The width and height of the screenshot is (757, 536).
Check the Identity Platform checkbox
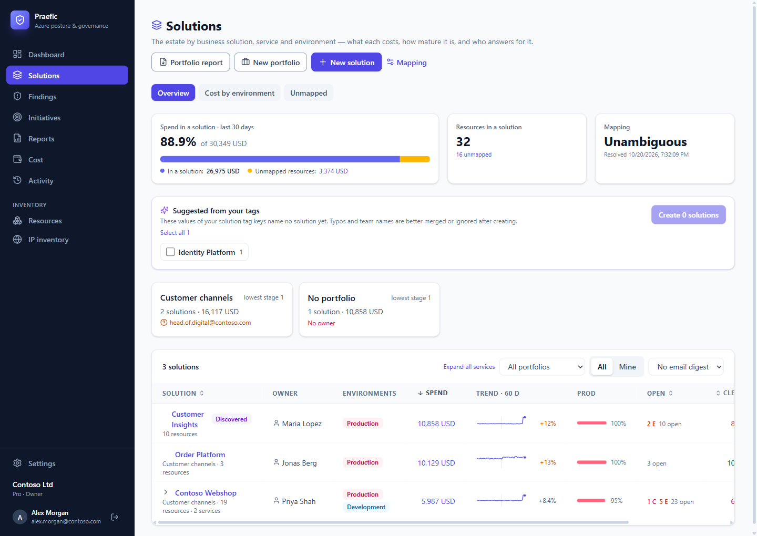click(170, 252)
